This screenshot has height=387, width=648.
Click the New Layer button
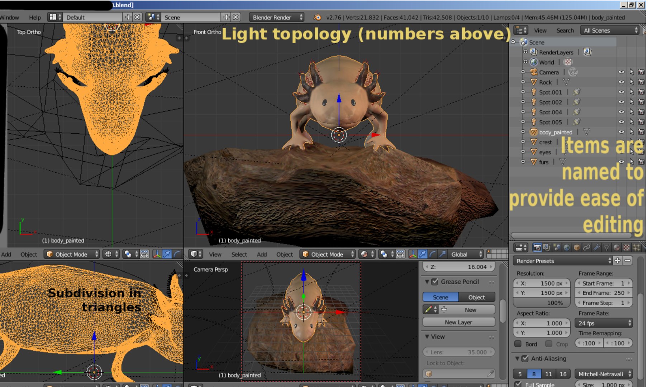(459, 322)
